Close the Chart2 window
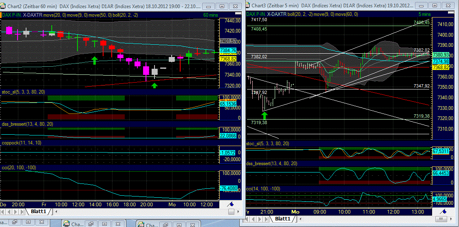This screenshot has height=227, width=459. point(235,6)
